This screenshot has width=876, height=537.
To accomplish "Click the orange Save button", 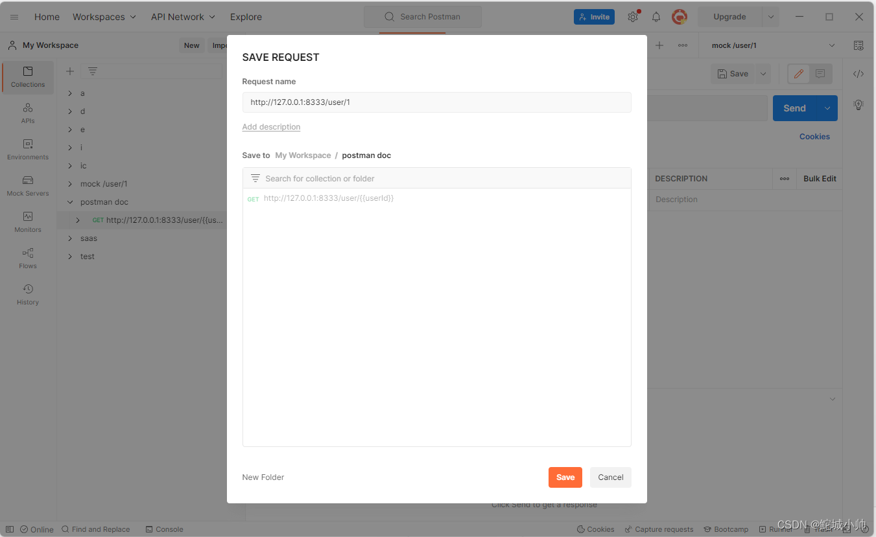I will (565, 477).
